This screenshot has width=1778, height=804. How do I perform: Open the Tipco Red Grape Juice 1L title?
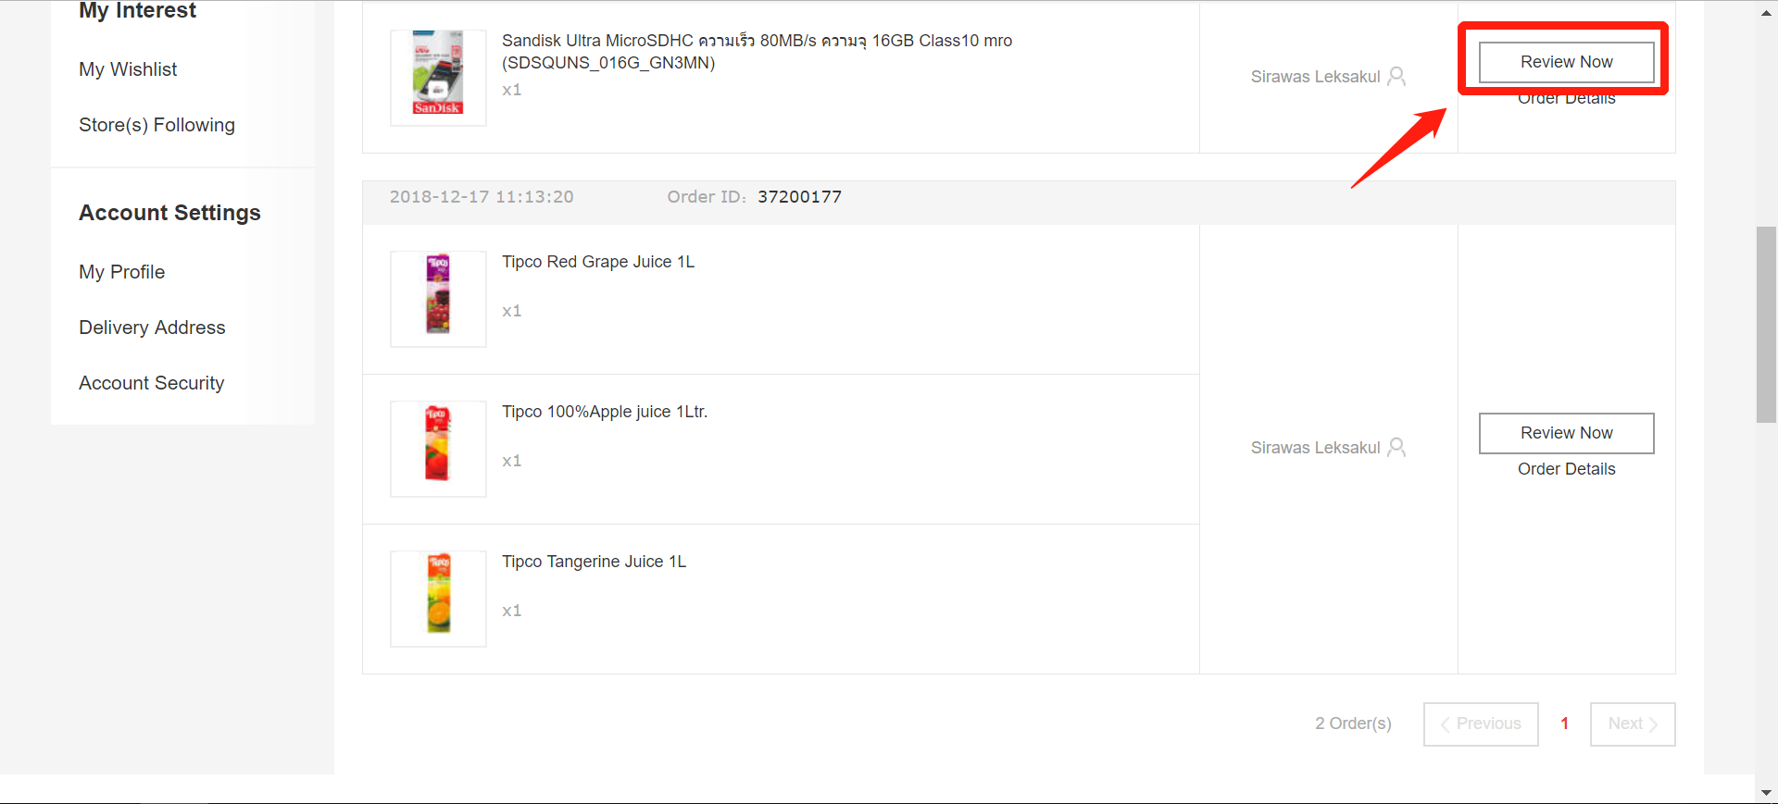[598, 262]
